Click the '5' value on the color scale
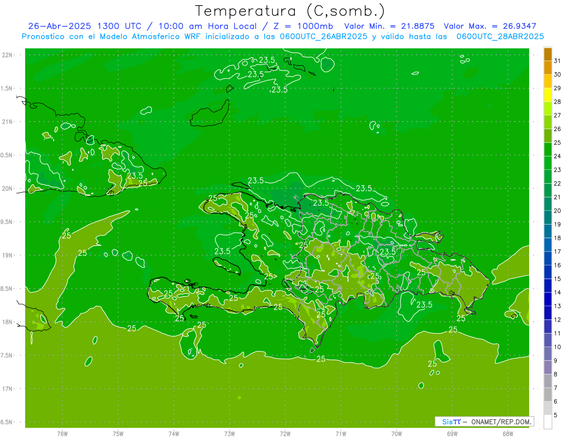This screenshot has width=570, height=440. 555,415
